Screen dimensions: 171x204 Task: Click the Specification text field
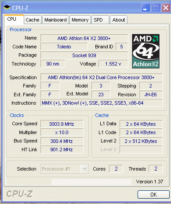[101, 77]
